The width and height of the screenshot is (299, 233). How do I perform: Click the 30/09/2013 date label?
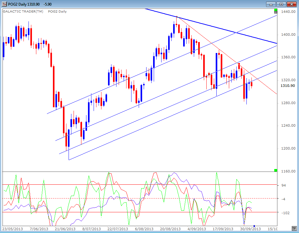(x=250, y=229)
